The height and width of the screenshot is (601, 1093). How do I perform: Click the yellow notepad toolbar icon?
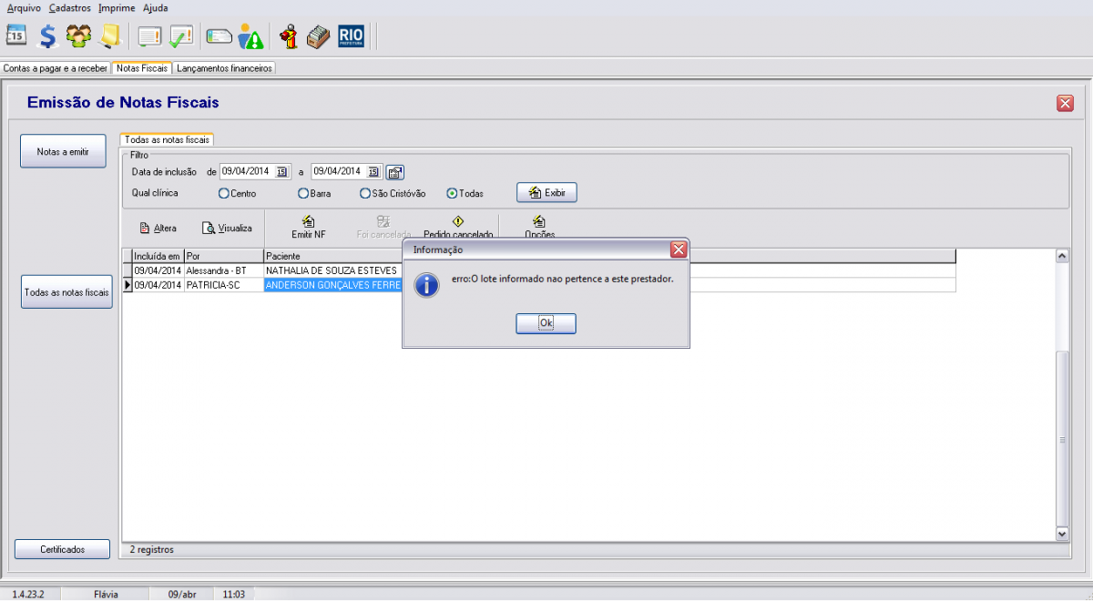pos(110,36)
